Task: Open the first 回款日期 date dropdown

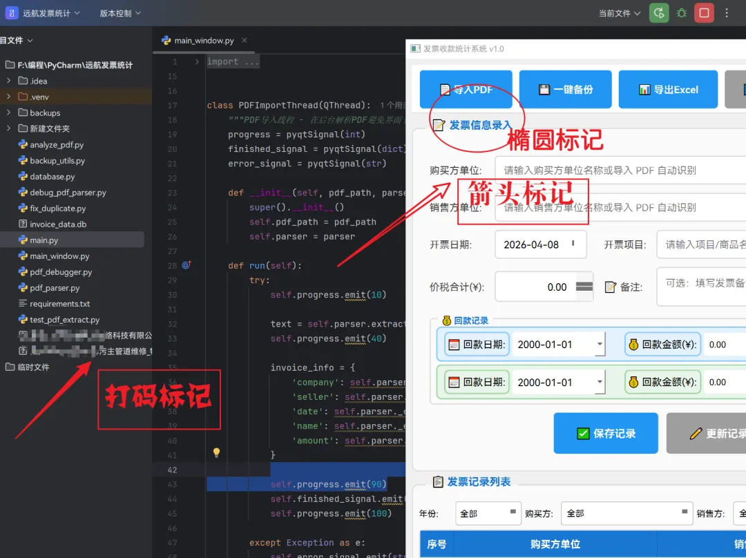Action: 600,344
